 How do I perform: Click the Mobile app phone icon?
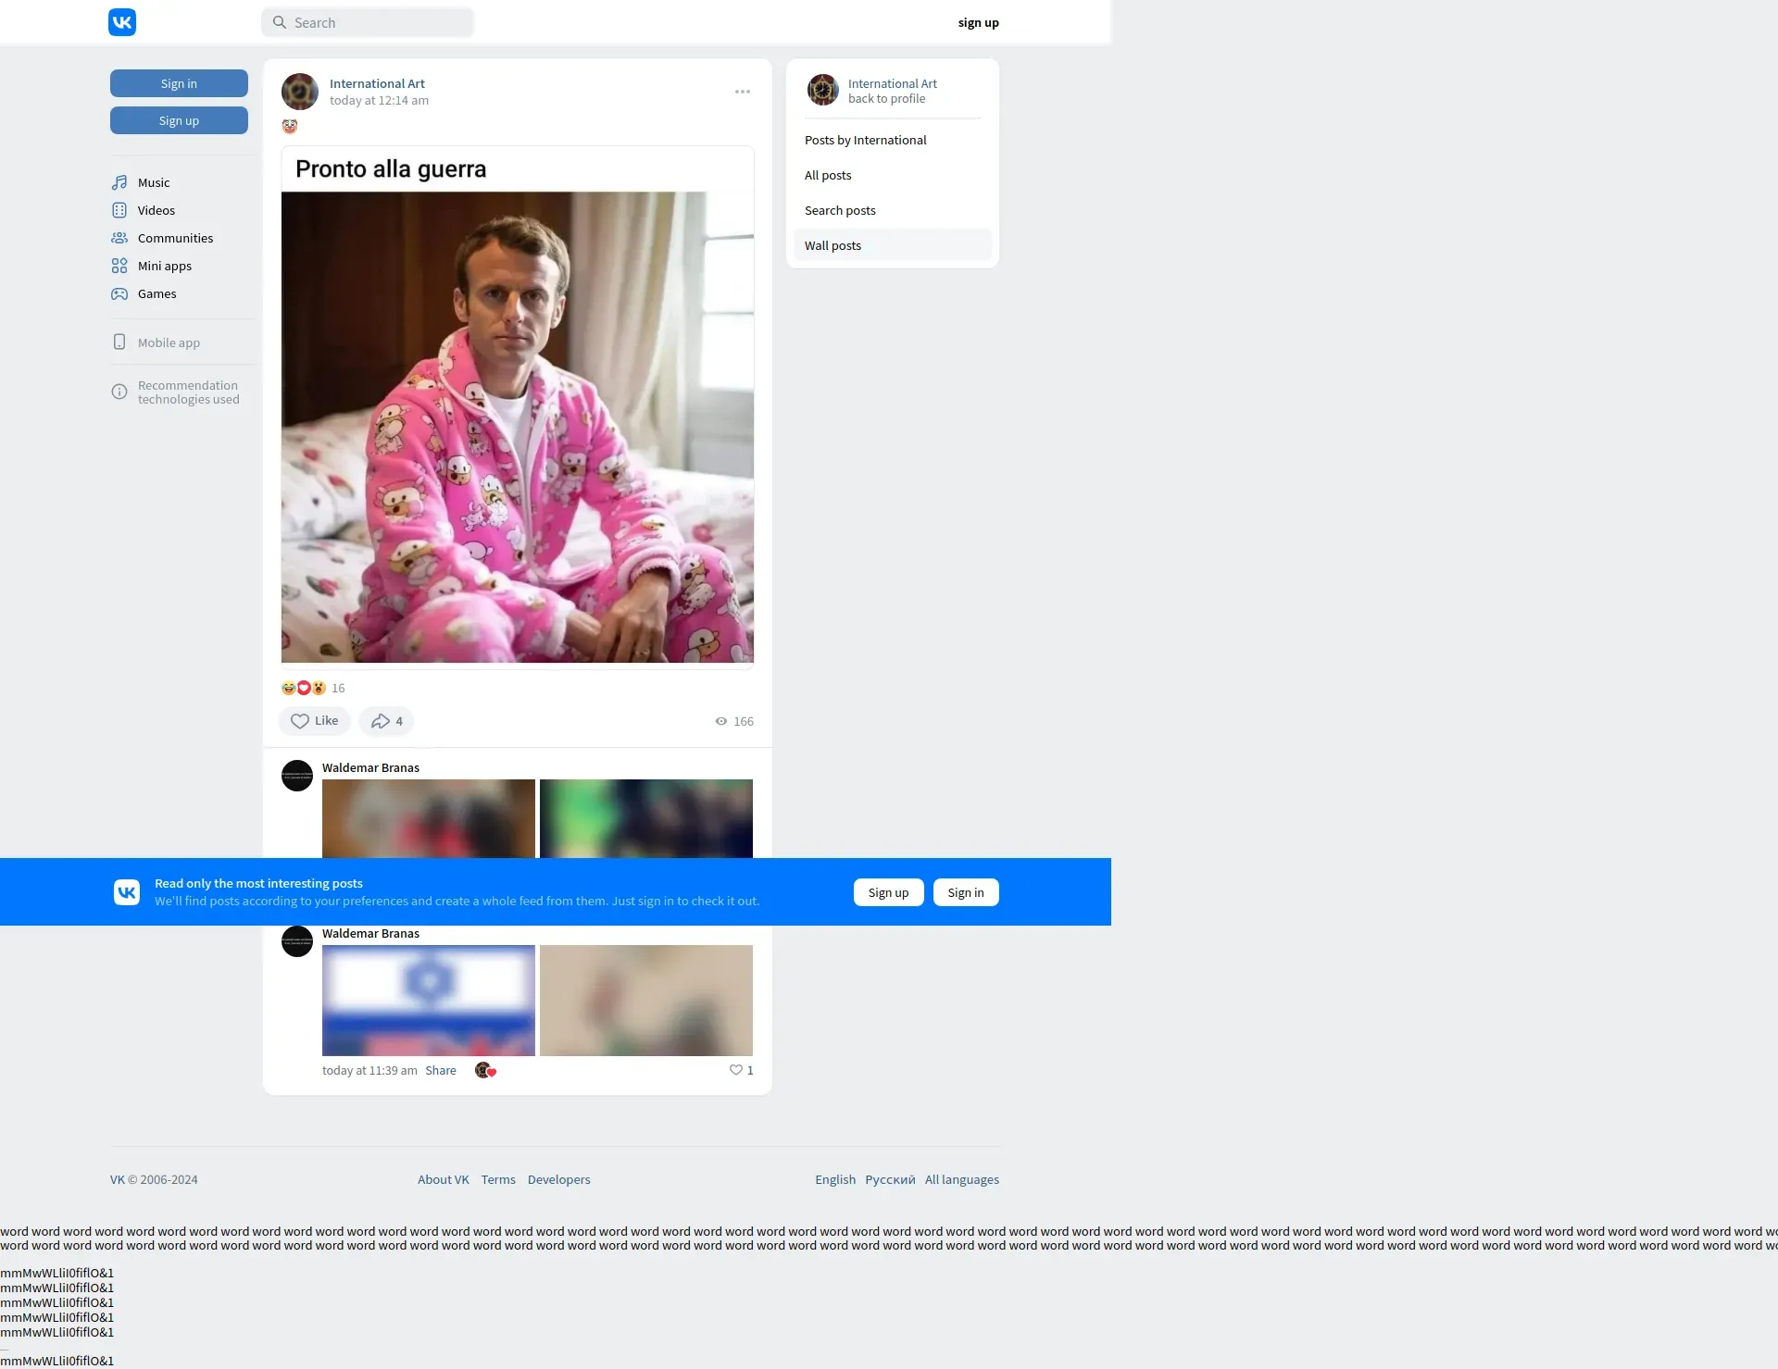119,342
